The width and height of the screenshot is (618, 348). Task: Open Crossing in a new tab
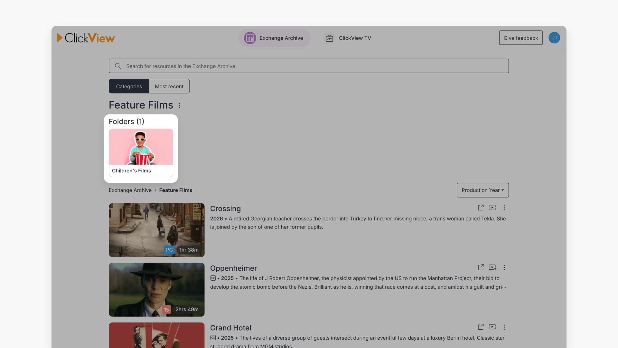pyautogui.click(x=481, y=208)
